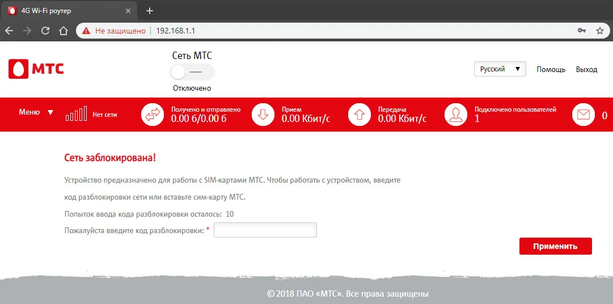Bookmark page with the star icon
The width and height of the screenshot is (613, 304).
[600, 31]
